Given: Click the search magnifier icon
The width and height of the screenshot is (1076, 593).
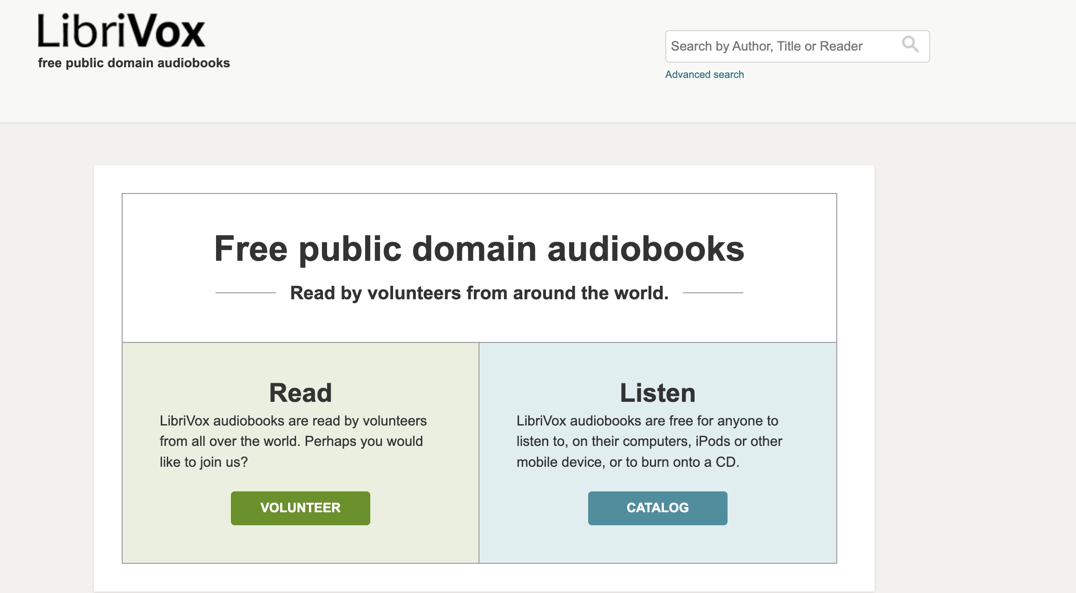Looking at the screenshot, I should point(910,45).
